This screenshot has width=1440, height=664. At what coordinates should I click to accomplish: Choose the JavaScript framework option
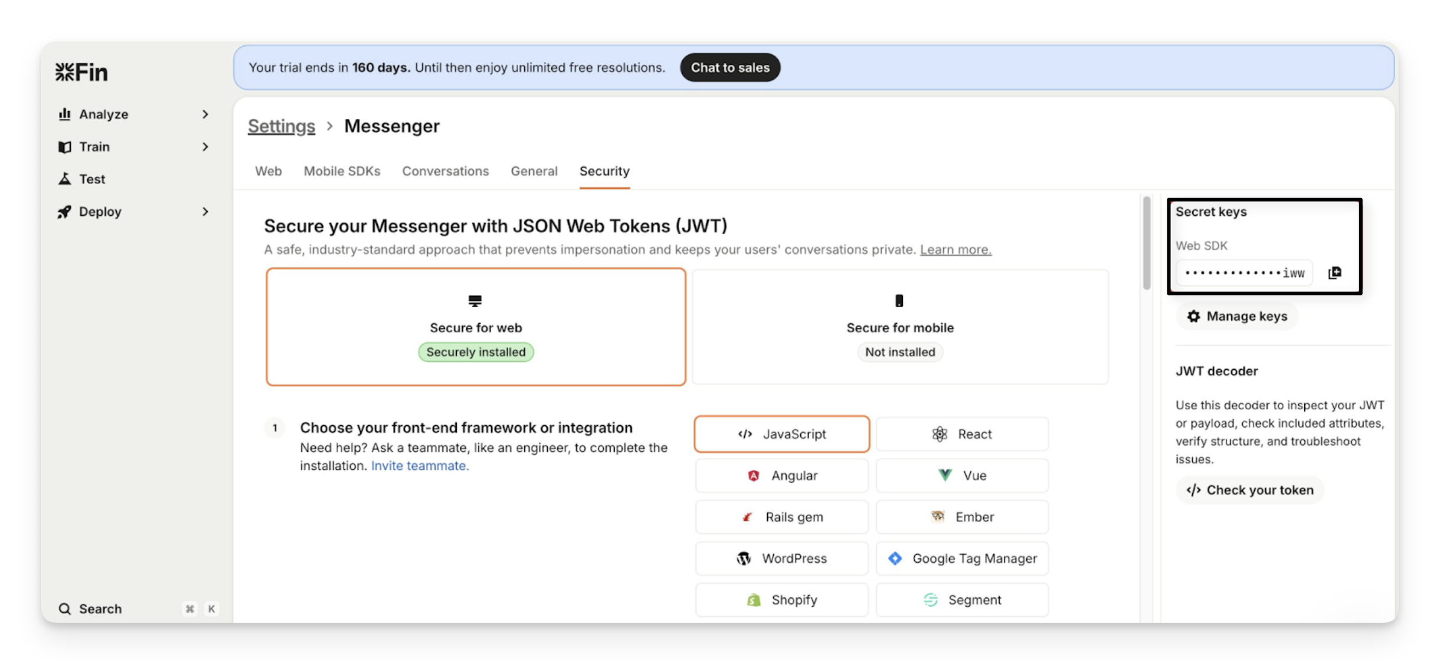tap(781, 434)
